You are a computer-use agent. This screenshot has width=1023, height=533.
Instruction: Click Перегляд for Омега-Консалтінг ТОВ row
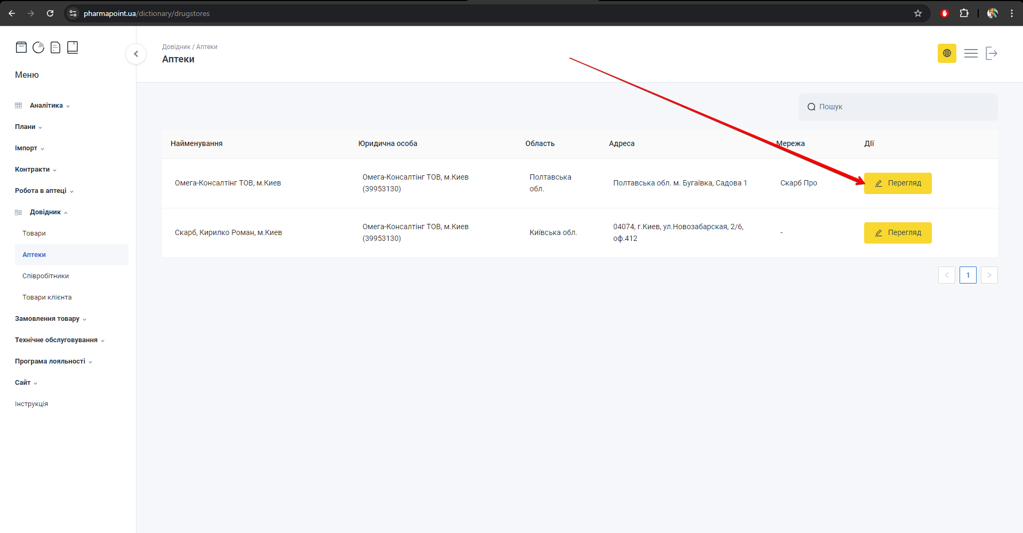pyautogui.click(x=898, y=183)
